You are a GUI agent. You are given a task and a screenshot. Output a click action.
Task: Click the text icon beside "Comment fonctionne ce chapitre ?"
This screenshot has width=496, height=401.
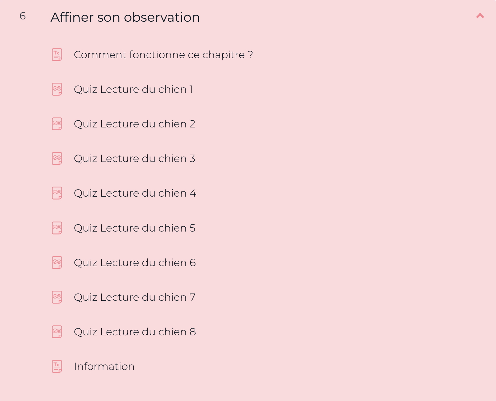[x=57, y=55]
